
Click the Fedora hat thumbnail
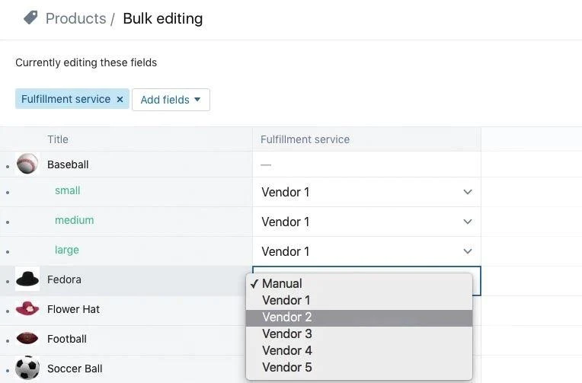point(27,279)
